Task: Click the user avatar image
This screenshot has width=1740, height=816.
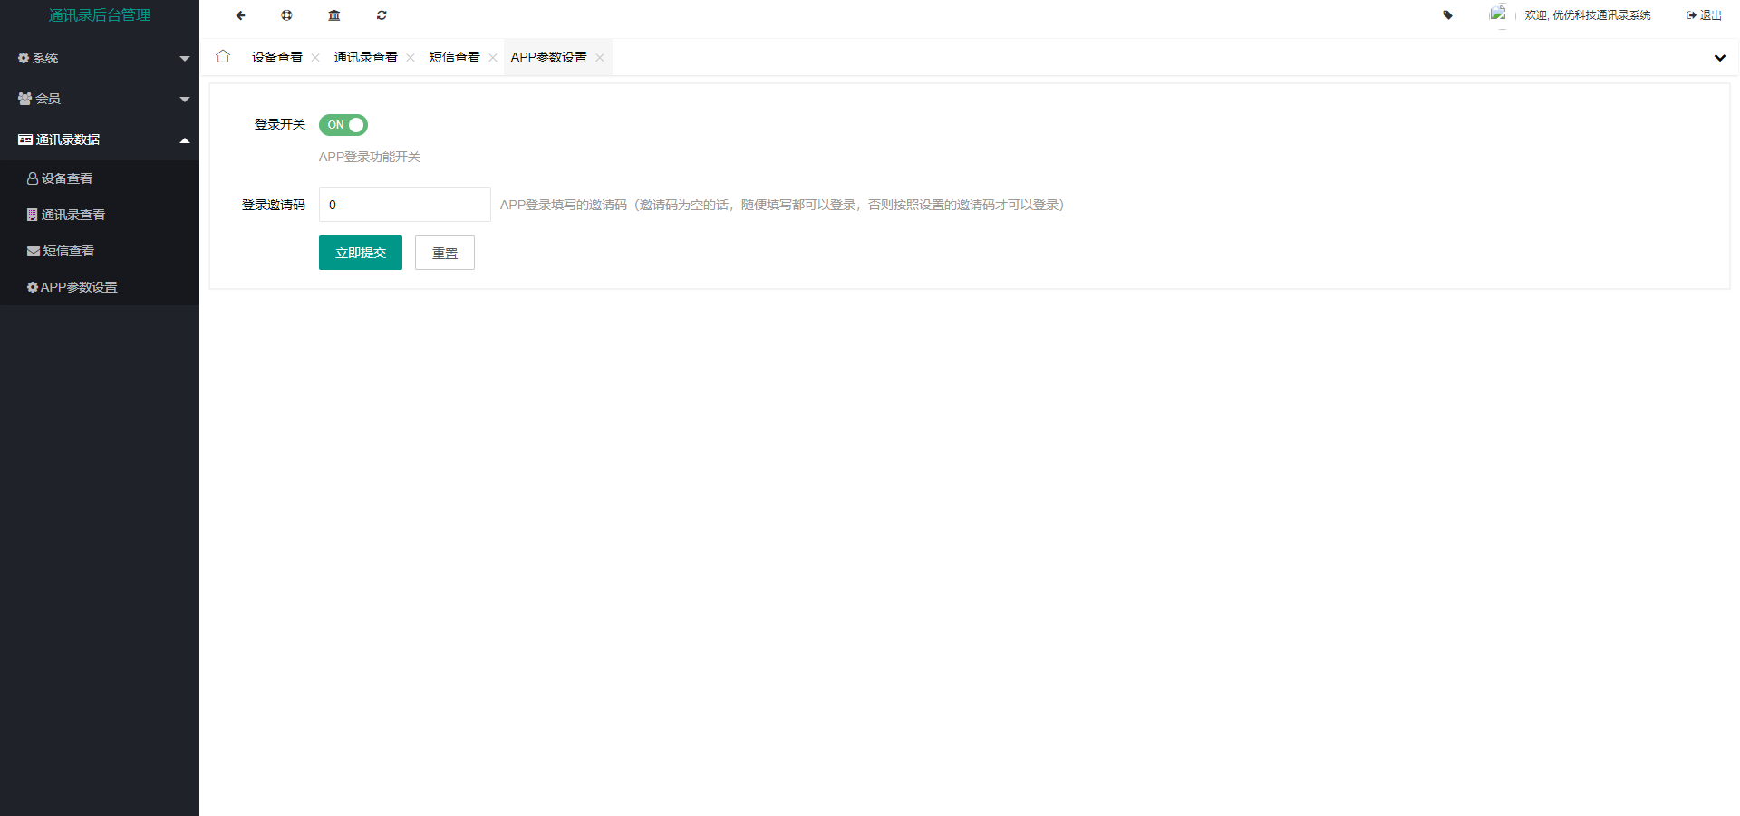Action: (1501, 15)
